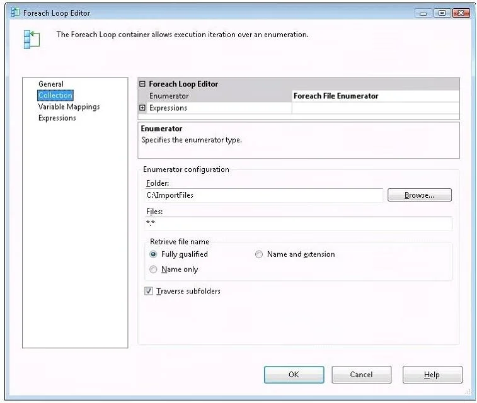Image resolution: width=477 pixels, height=403 pixels.
Task: Close the Foreach Loop Editor window
Action: click(461, 13)
